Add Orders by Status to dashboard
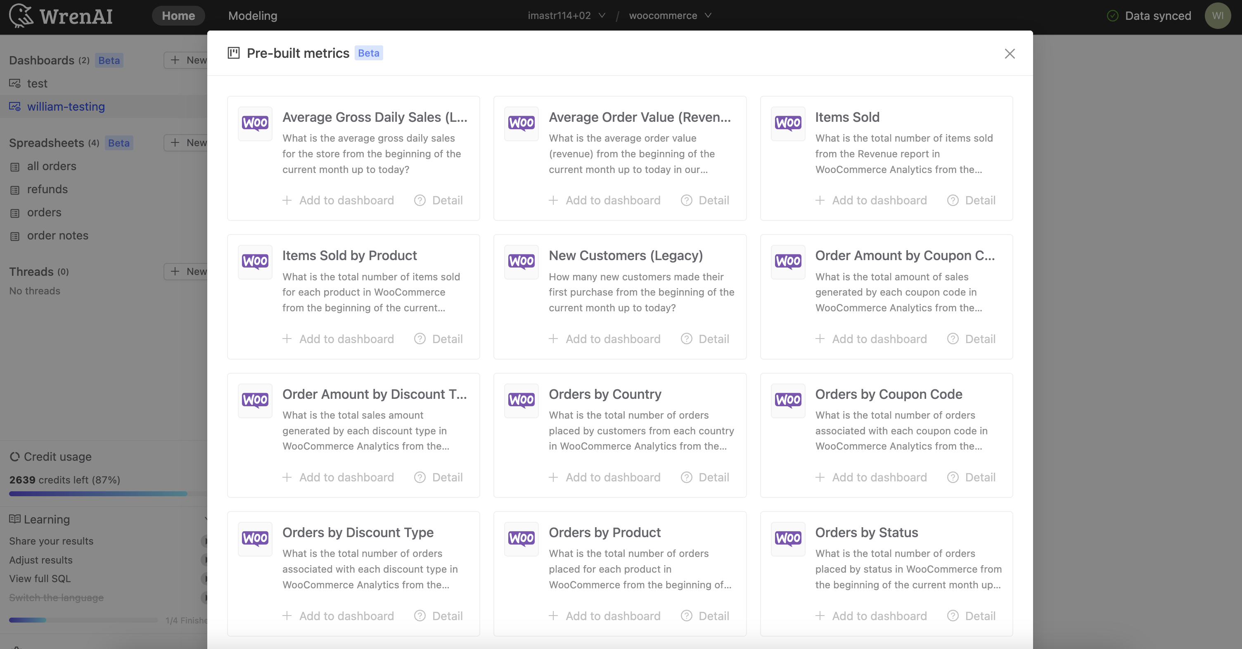 coord(871,616)
